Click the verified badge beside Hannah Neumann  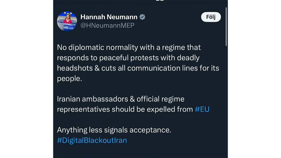click(142, 17)
